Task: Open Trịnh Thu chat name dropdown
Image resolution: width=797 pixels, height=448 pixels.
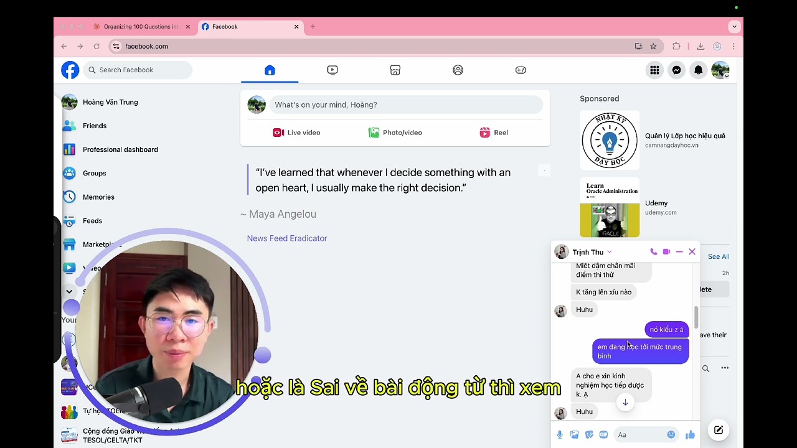Action: coord(592,252)
